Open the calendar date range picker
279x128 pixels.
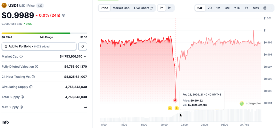coord(265,8)
